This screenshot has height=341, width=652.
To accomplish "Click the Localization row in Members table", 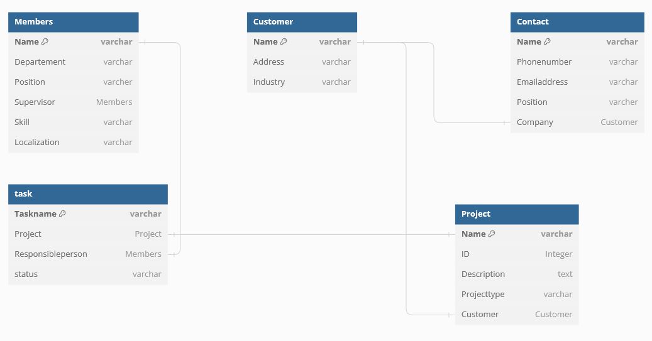I will pyautogui.click(x=73, y=143).
